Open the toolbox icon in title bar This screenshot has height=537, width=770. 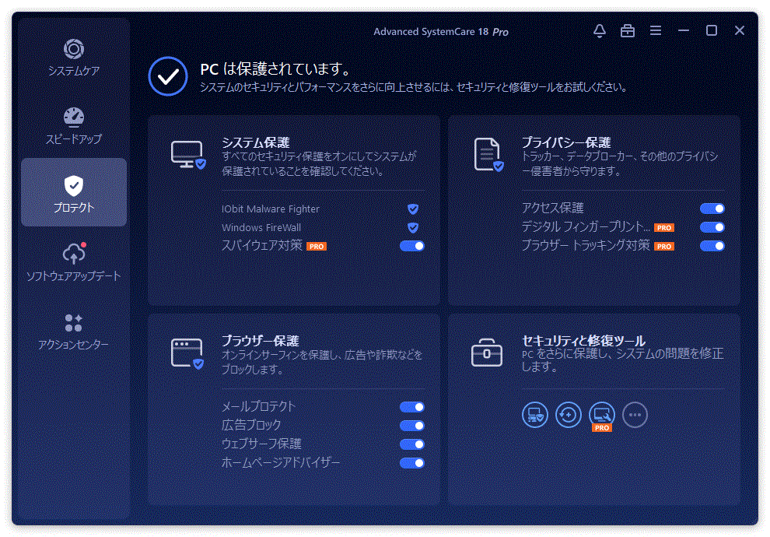(627, 31)
